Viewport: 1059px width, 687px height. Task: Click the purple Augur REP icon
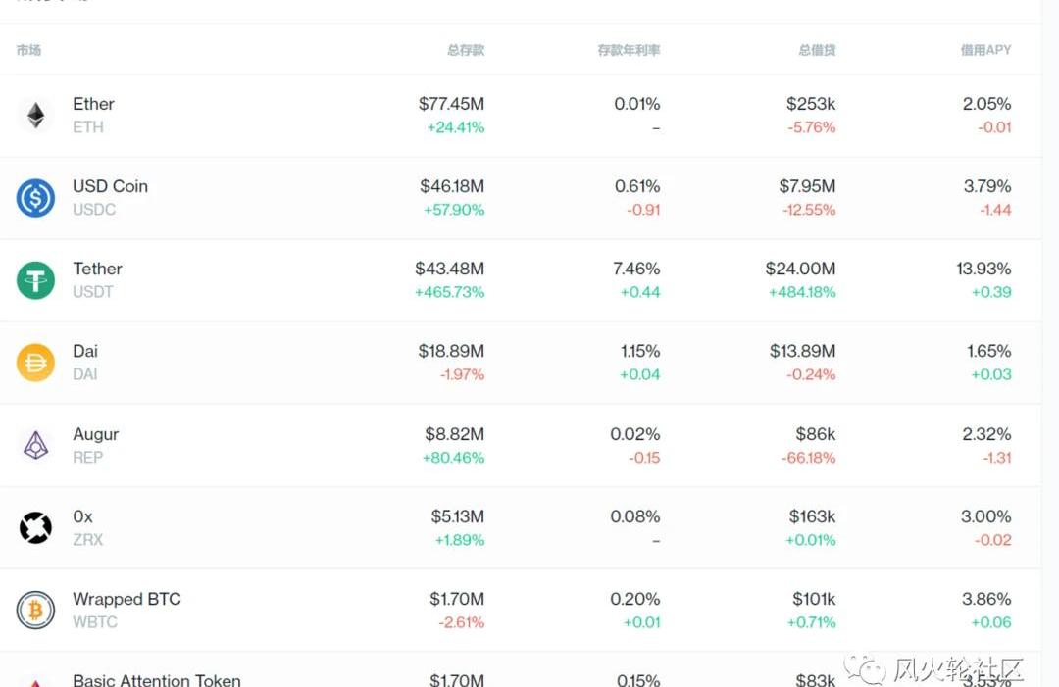coord(35,446)
